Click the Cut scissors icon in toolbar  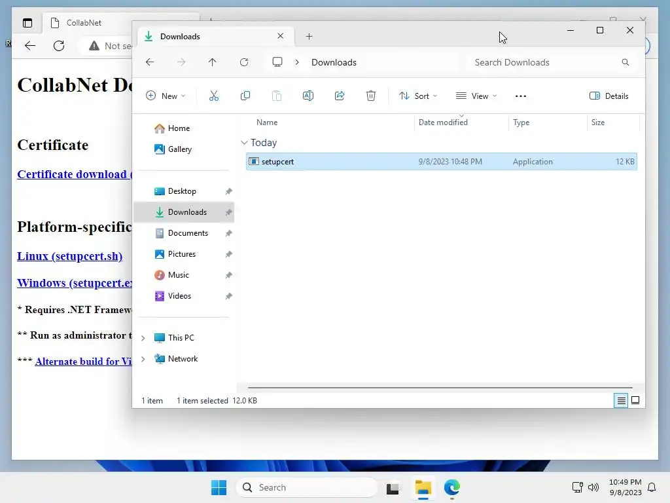[214, 96]
